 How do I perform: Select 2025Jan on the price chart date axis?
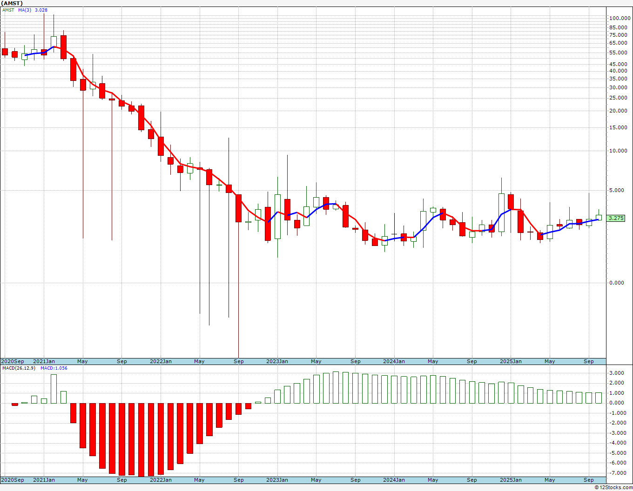coord(511,361)
